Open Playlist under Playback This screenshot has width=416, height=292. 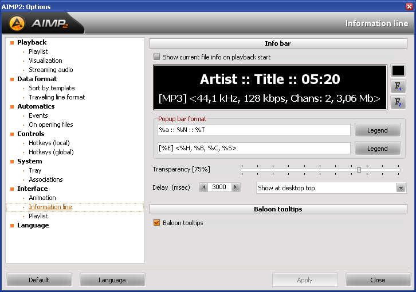(38, 51)
